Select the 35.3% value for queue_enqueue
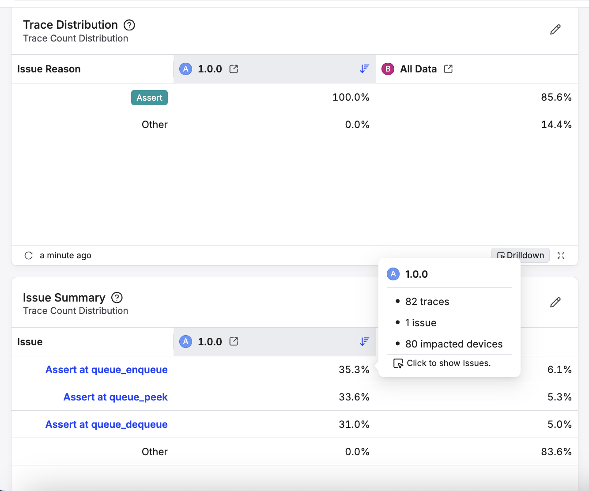Image resolution: width=589 pixels, height=491 pixels. click(354, 370)
